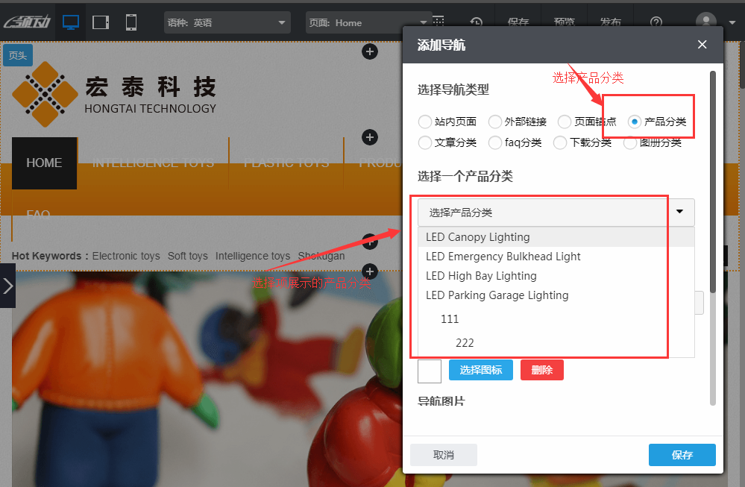Click the help question mark icon
The height and width of the screenshot is (487, 745).
pyautogui.click(x=656, y=22)
